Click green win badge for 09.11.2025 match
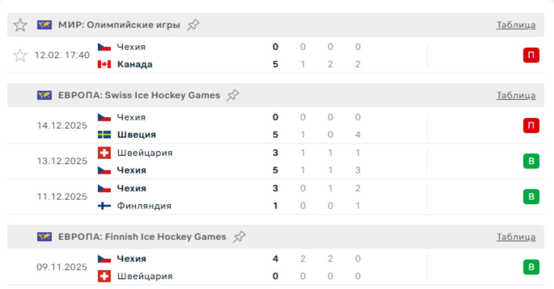Screen dimensions: 554x289 pos(531,267)
